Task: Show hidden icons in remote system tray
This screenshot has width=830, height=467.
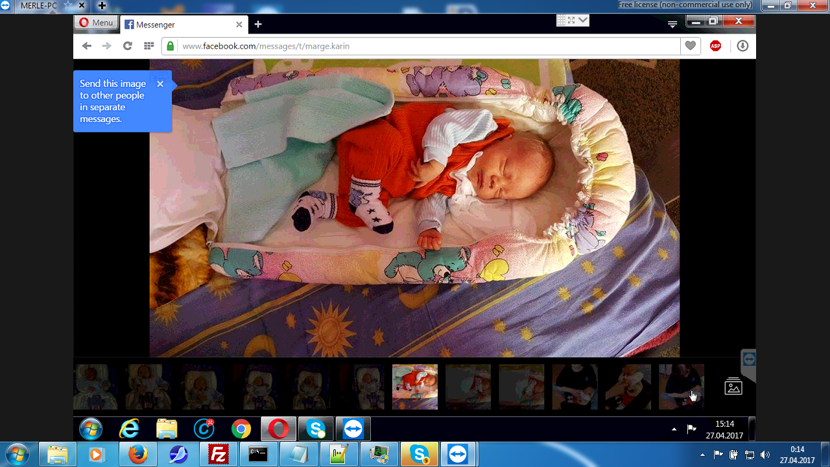Action: click(x=674, y=429)
